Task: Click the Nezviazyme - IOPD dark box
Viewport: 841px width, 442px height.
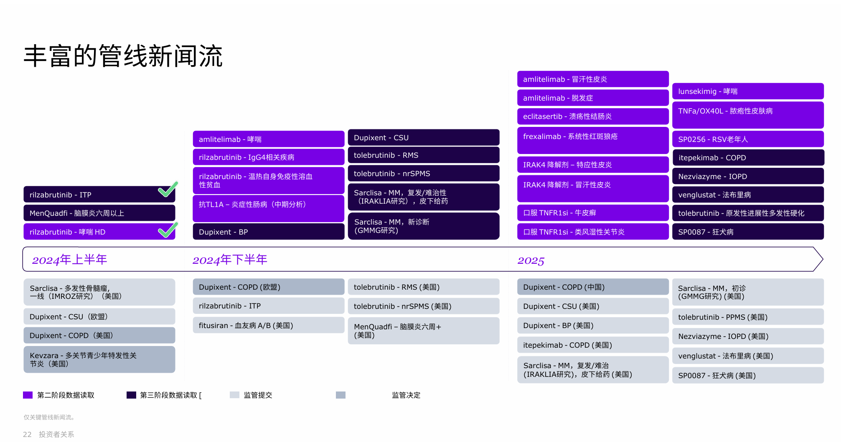Action: (x=748, y=176)
